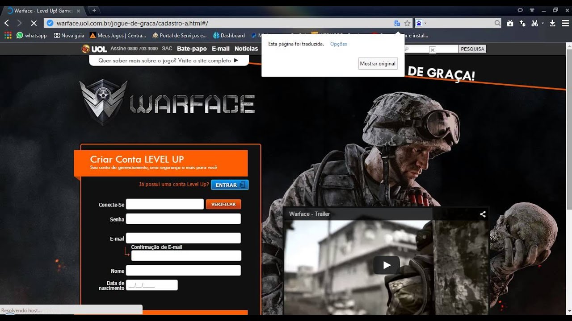Close the Warface - Level Up tab
Screen dimensions: 572x321
79,10
